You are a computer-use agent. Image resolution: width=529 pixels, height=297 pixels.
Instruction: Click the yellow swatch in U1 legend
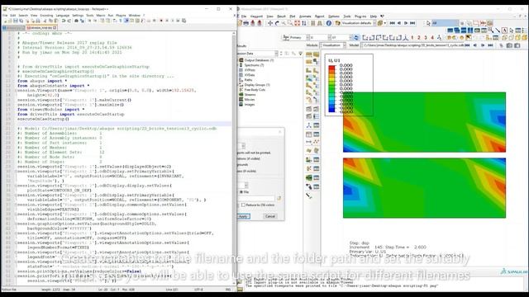pyautogui.click(x=331, y=79)
